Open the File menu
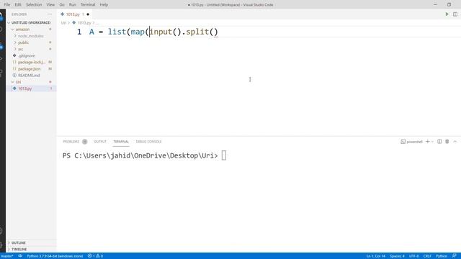This screenshot has height=259, width=461. point(7,5)
